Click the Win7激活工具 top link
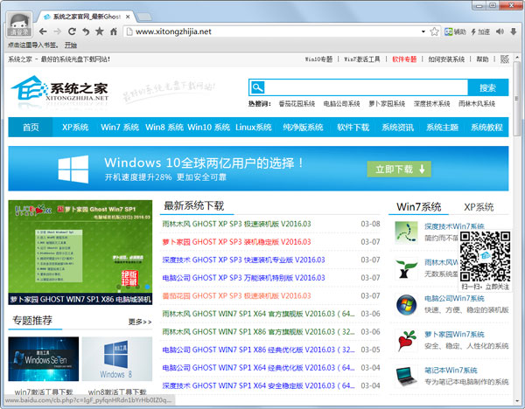The image size is (525, 409). [362, 59]
